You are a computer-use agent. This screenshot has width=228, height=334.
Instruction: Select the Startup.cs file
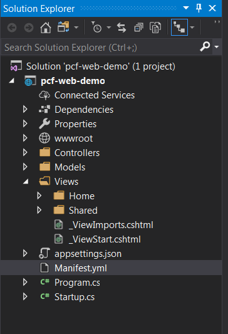pos(75,297)
